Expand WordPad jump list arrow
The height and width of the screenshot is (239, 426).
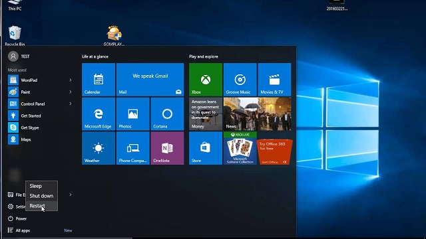71,80
